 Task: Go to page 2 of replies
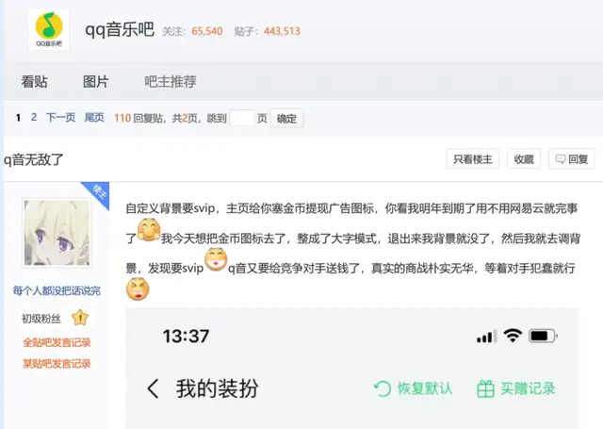pos(34,117)
